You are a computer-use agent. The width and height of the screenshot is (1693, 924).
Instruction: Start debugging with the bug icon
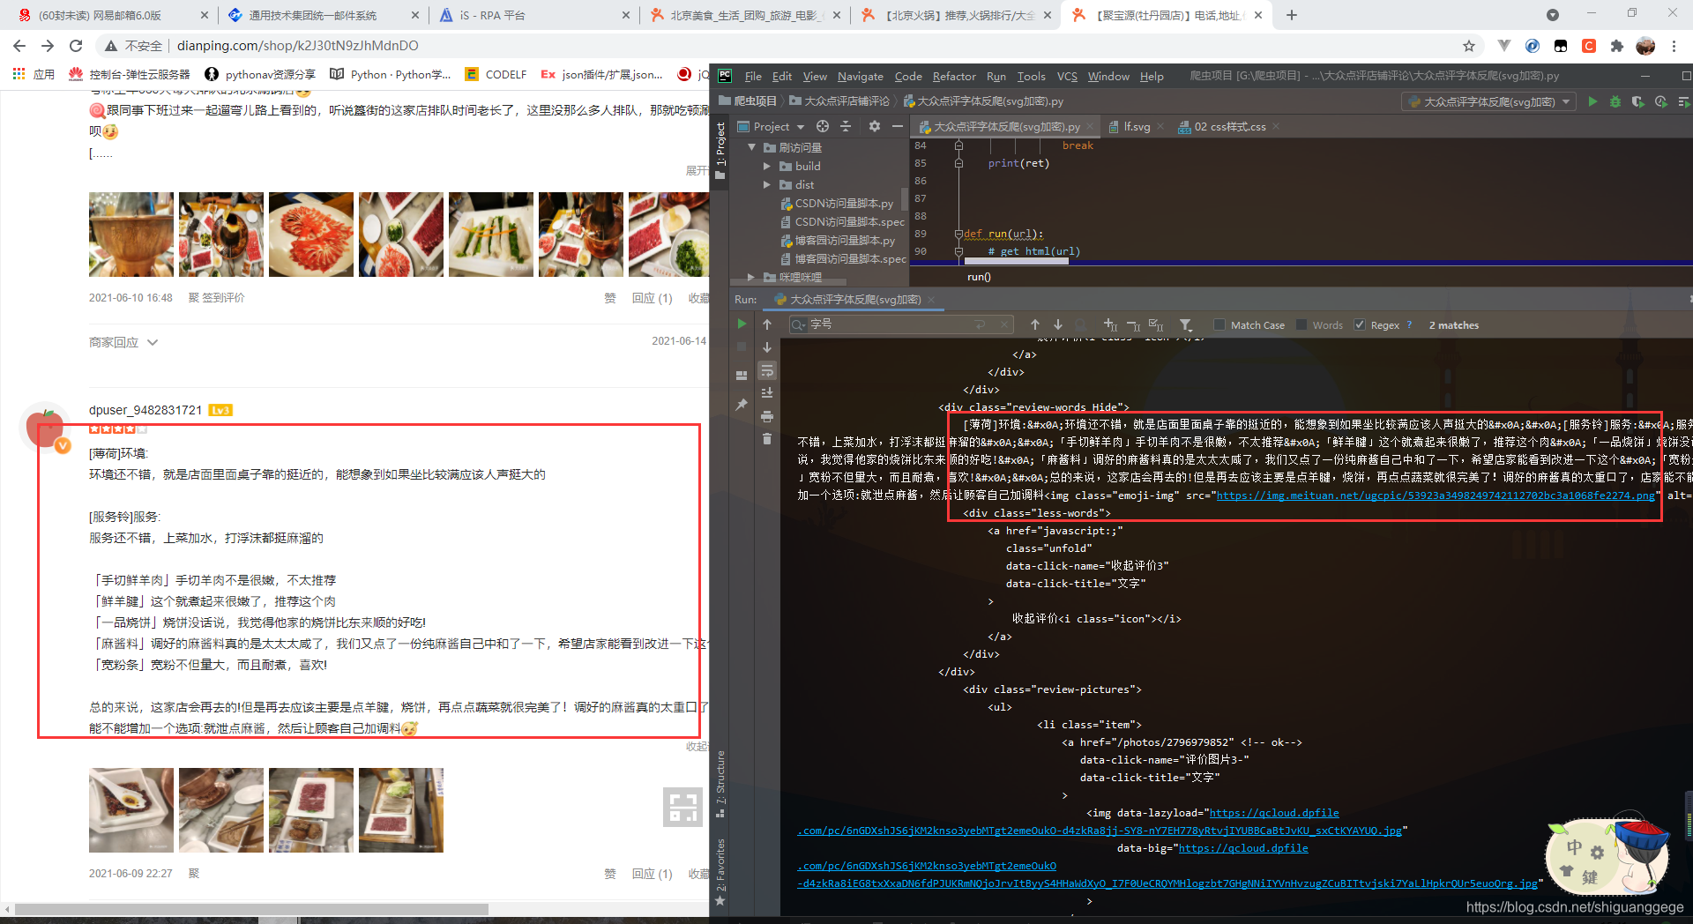[x=1615, y=101]
